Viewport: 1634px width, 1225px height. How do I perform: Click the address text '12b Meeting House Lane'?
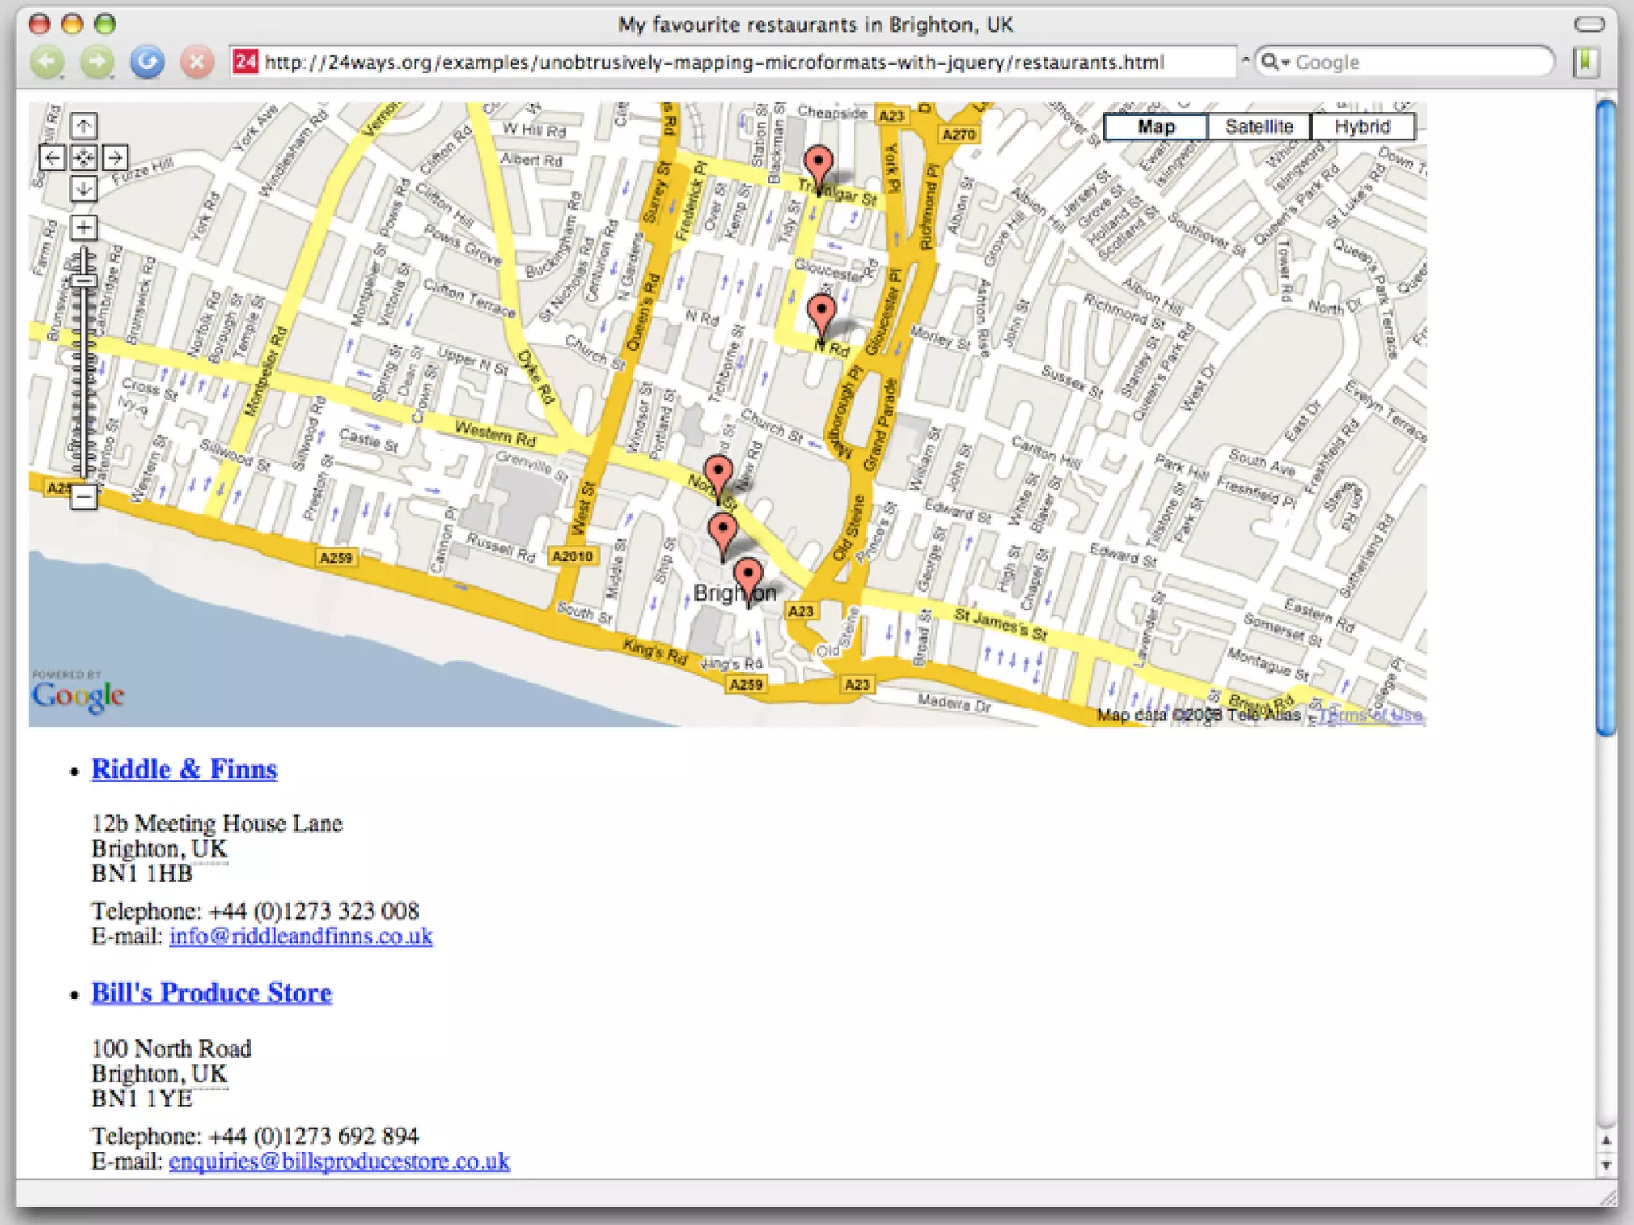coord(217,823)
